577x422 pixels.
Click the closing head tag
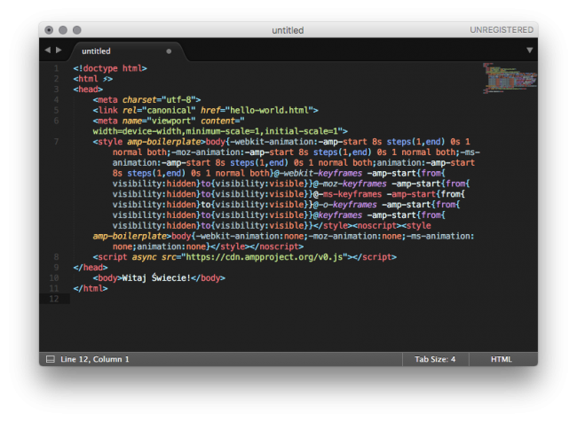click(x=91, y=268)
